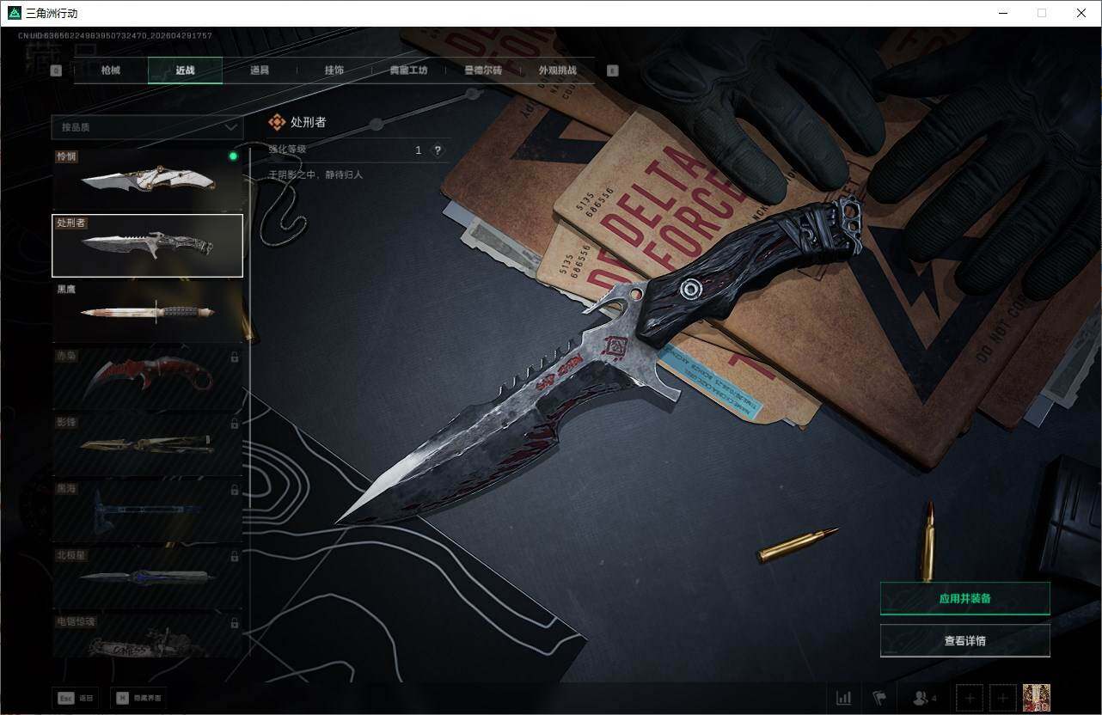Click the player avatar in bottom right
Viewport: 1102px width, 715px height.
pos(1036,698)
